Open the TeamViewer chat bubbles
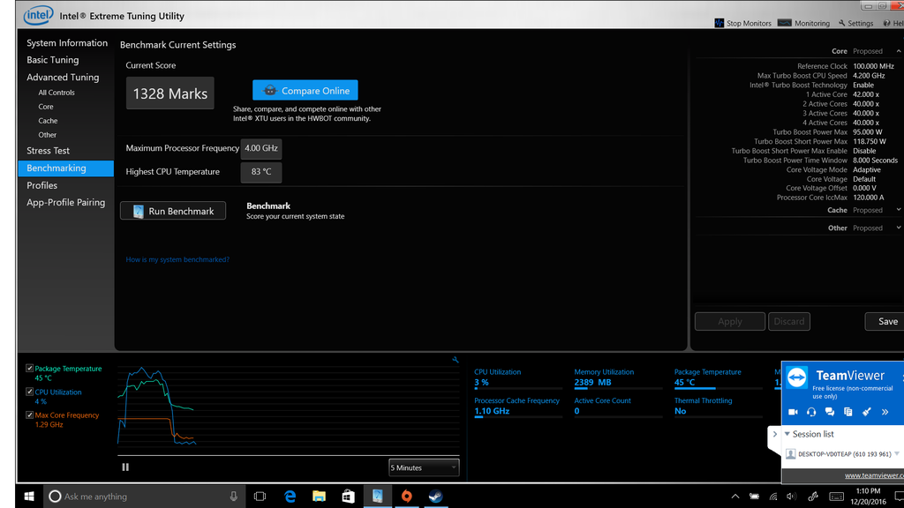 click(830, 412)
